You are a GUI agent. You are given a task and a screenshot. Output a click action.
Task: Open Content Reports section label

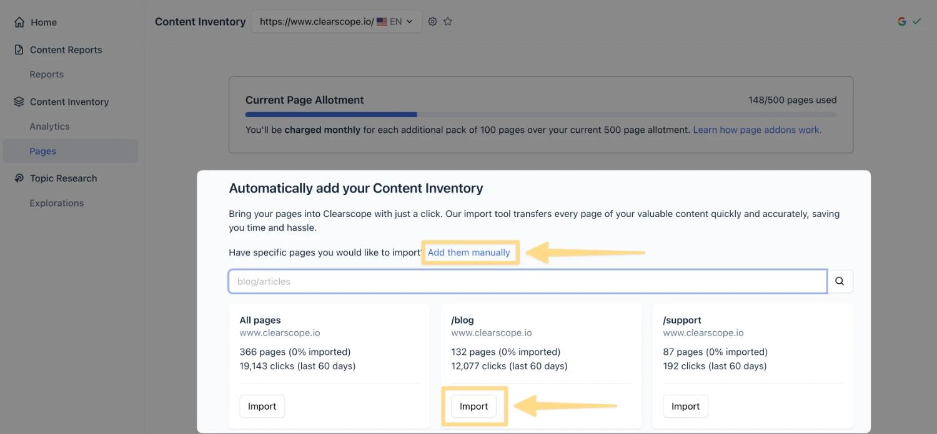[66, 50]
